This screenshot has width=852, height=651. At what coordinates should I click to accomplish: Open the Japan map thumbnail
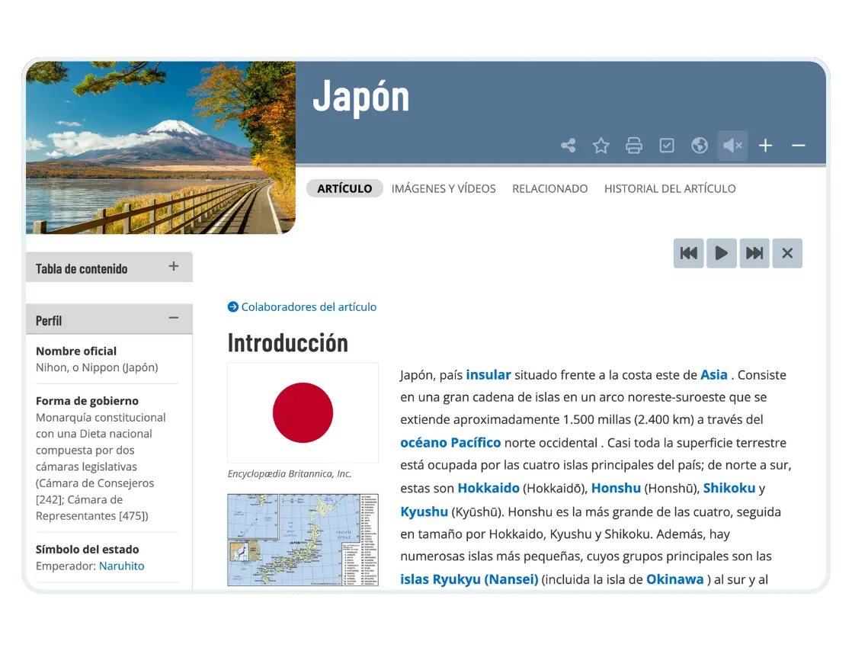(x=303, y=540)
